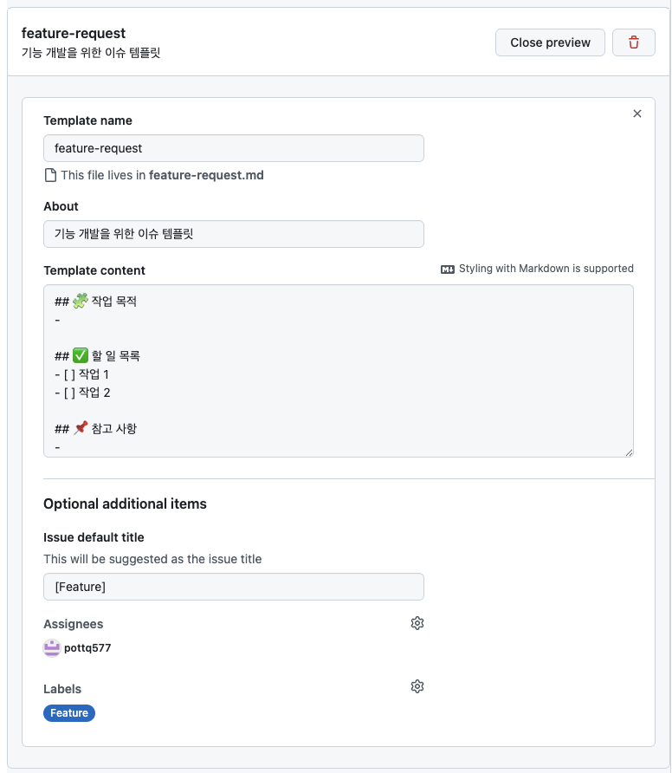Screen dimensions: 672x773
Task: Click the textarea resize handle corner
Action: pos(629,452)
